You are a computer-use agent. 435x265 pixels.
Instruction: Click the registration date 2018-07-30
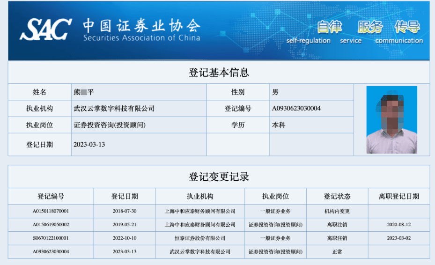coord(125,211)
